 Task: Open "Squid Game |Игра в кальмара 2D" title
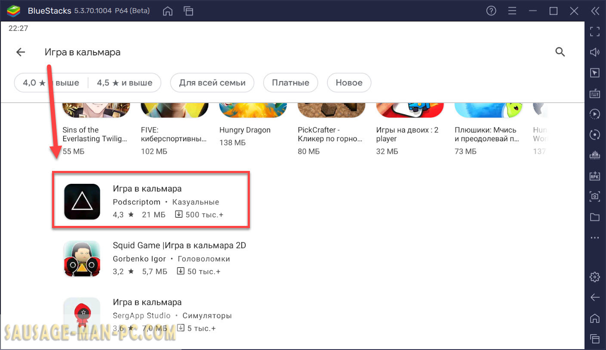click(179, 245)
